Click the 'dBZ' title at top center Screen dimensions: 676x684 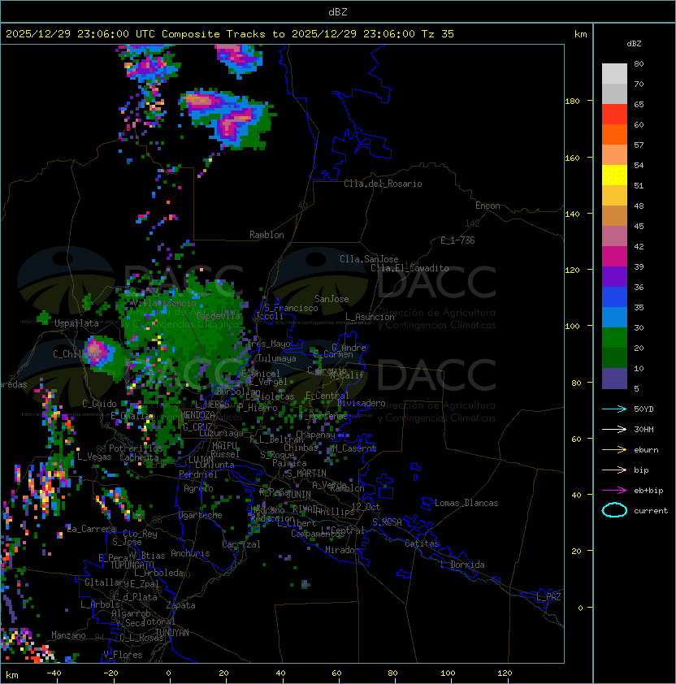point(338,11)
